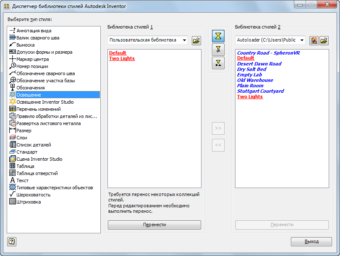Click the Типовые характеристики объектов globe icon

coord(13,187)
